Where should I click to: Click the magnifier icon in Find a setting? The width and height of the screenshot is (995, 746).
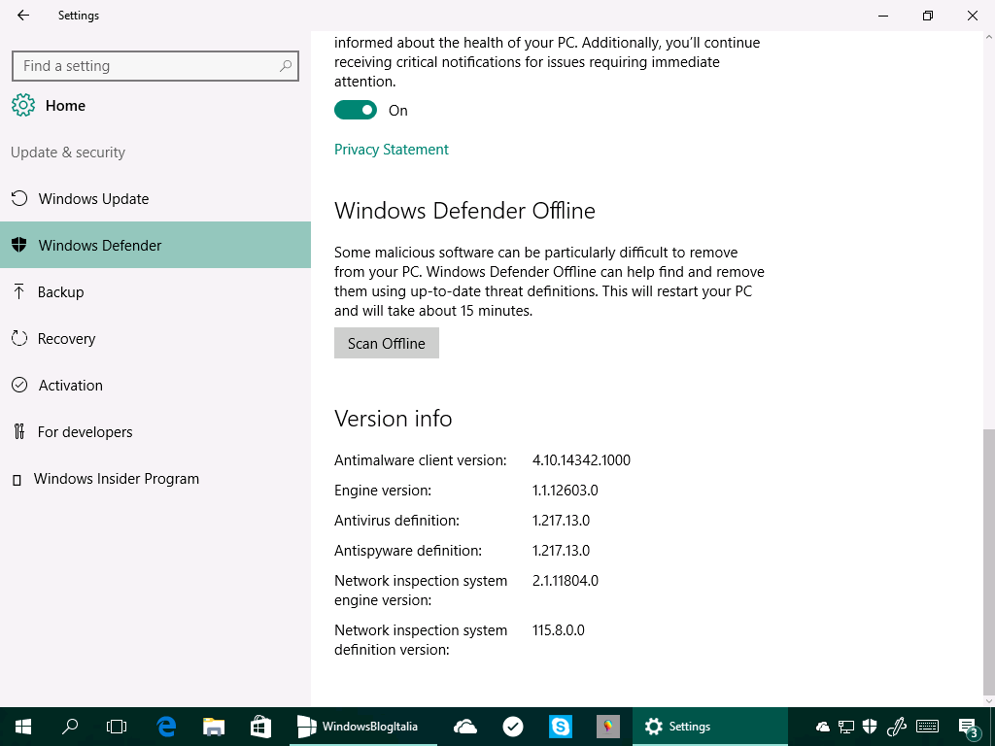click(x=286, y=65)
